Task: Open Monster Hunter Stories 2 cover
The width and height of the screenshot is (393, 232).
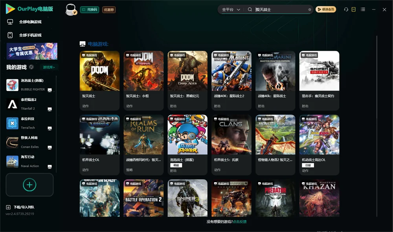Action: (275, 135)
